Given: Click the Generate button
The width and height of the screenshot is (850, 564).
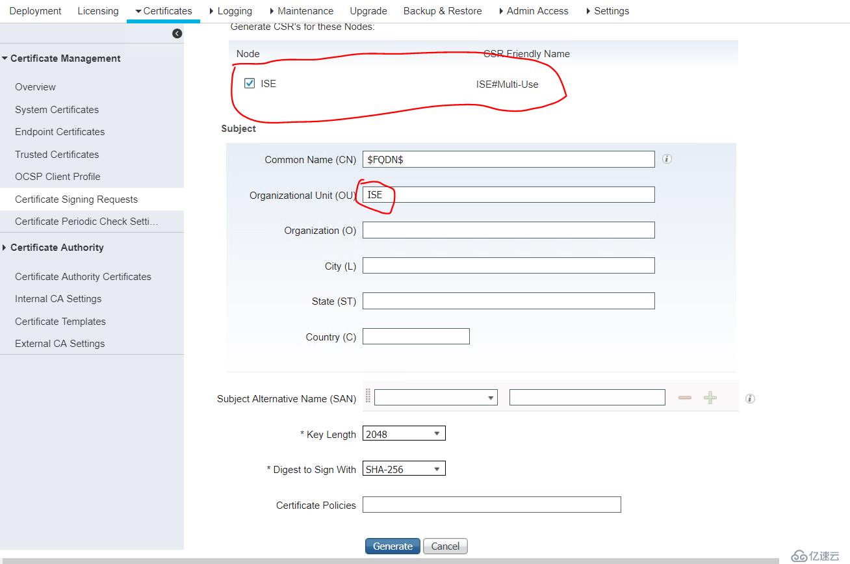Looking at the screenshot, I should tap(393, 546).
